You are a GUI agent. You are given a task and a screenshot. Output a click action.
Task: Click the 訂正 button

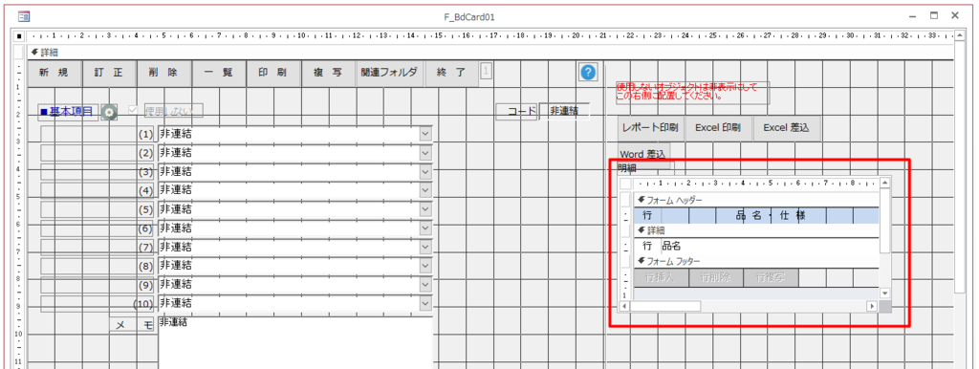click(109, 73)
